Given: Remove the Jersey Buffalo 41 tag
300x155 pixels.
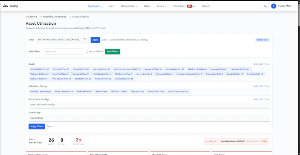Looking at the screenshot, I should 210,69.
